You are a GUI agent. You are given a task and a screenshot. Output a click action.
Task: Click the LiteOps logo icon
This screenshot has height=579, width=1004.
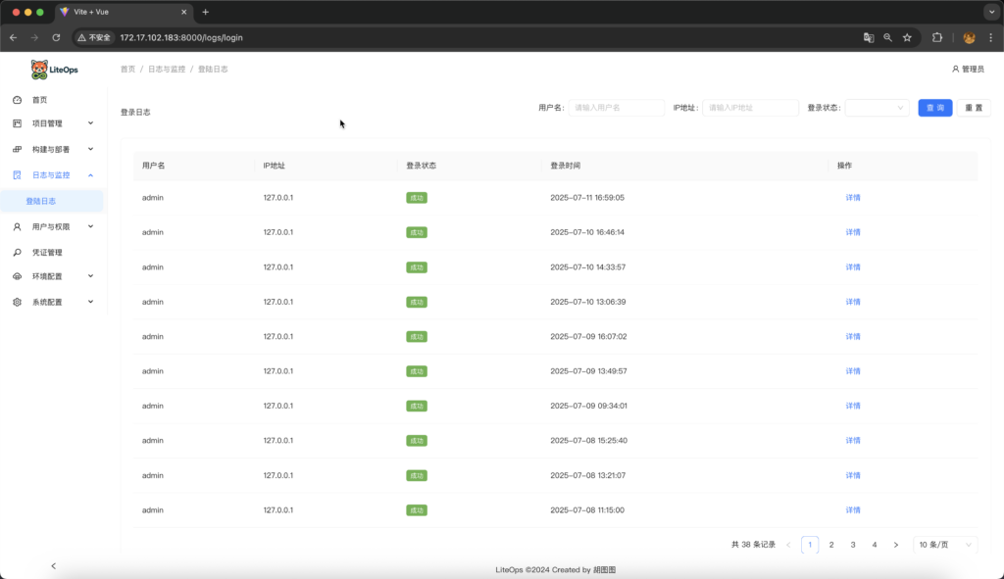point(39,70)
